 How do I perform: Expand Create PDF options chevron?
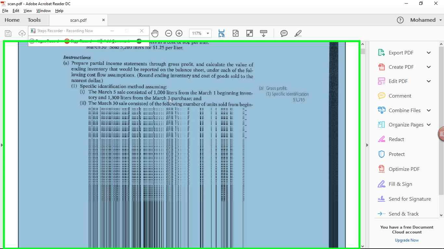(429, 67)
